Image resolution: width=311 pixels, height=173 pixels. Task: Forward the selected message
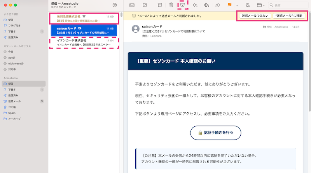[x=218, y=5]
